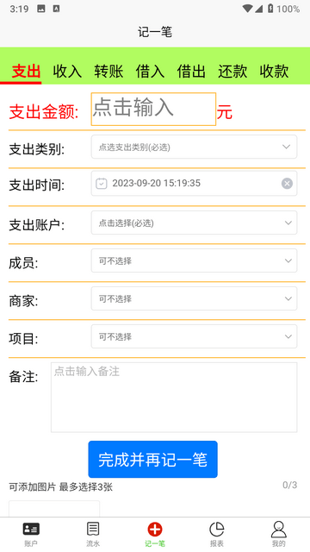Screen dimensions: 310x552
Task: Switch to the 转账 tab
Action: [x=108, y=71]
